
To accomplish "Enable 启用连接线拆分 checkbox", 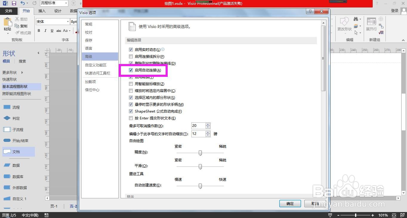I will [131, 56].
